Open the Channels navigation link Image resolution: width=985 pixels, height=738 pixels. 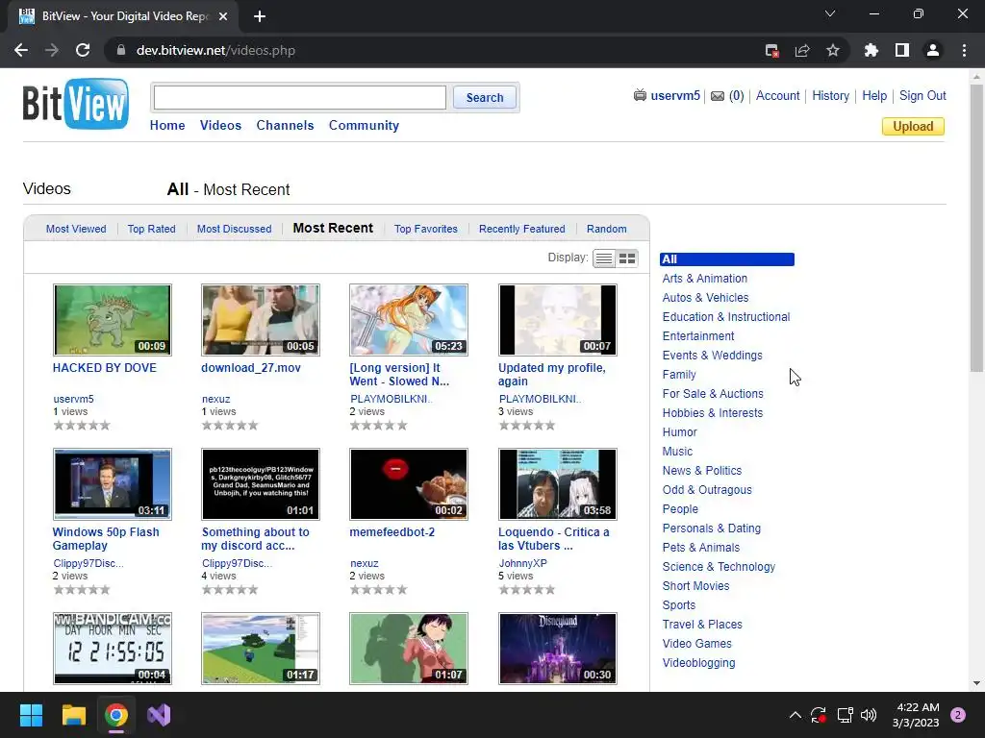click(285, 126)
